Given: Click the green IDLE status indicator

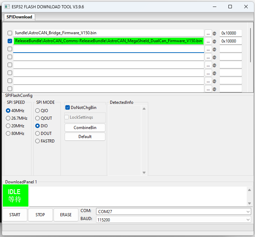Looking at the screenshot, I should [16, 195].
